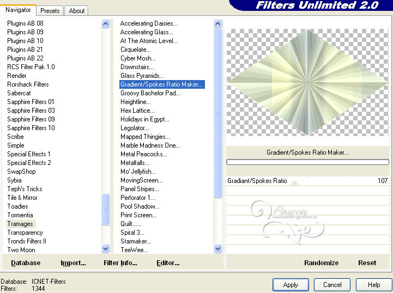Select the Sabercat category
The height and width of the screenshot is (293, 393).
pos(19,93)
